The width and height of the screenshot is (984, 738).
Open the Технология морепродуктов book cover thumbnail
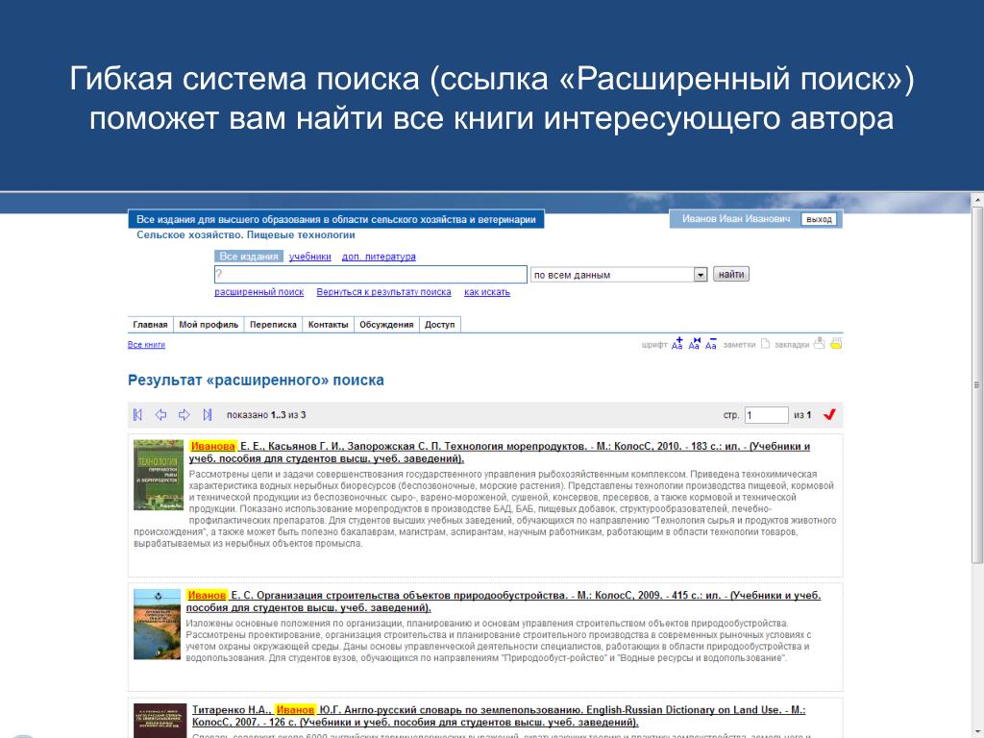coord(159,475)
